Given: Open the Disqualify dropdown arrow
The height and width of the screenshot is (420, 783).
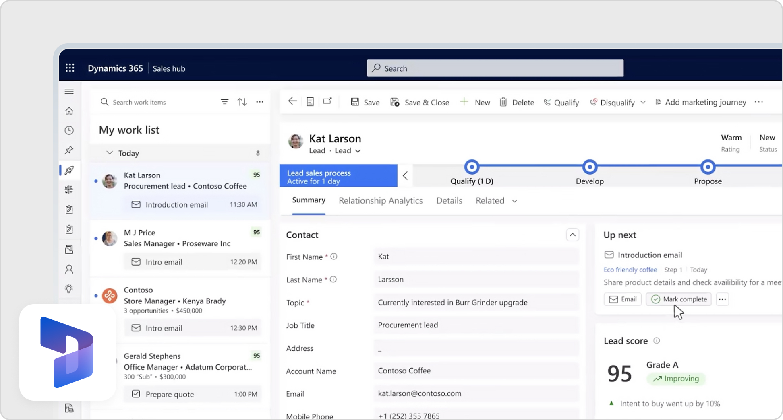Looking at the screenshot, I should 643,102.
